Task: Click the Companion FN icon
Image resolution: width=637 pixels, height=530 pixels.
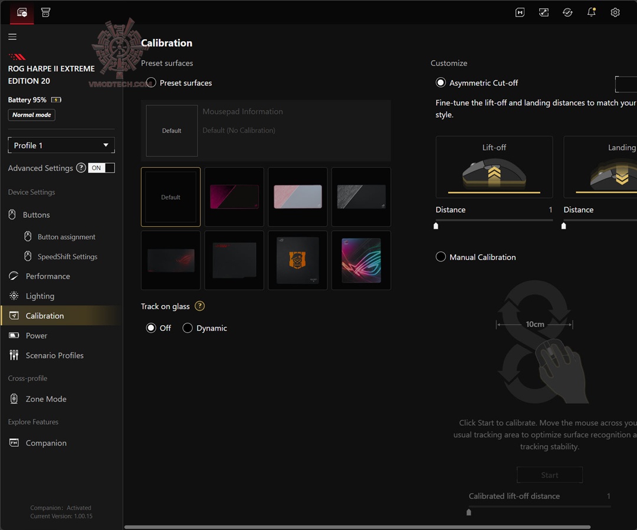Action: pyautogui.click(x=14, y=442)
